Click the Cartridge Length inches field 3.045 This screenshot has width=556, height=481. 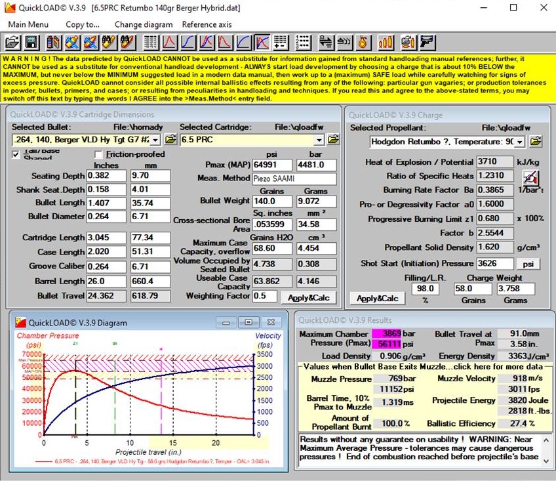pos(106,238)
